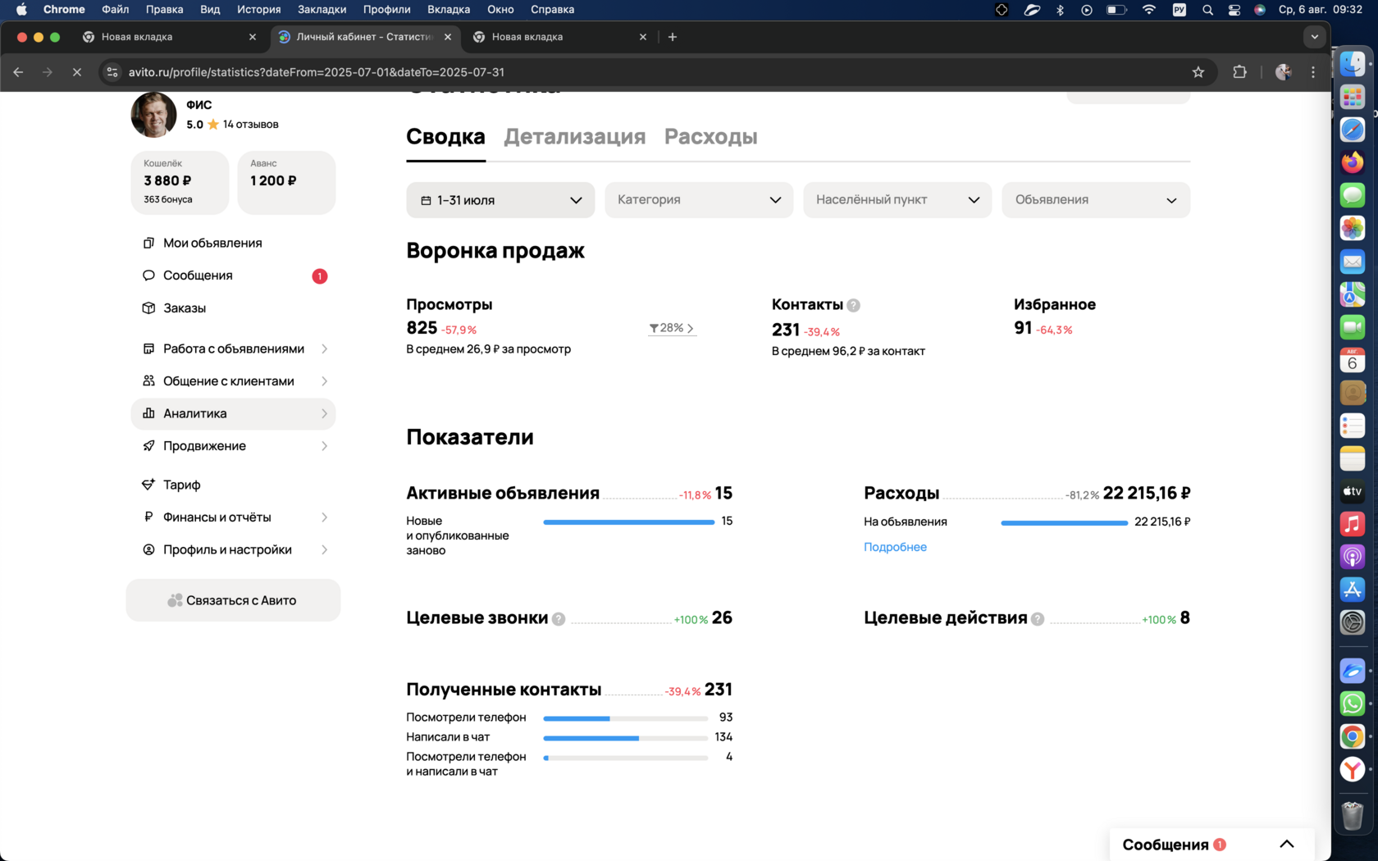
Task: Switch to the first Новая вкладка tab
Action: pos(171,37)
